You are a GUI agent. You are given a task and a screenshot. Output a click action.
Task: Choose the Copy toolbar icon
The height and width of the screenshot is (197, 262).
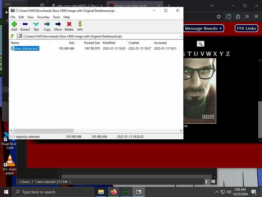[47, 26]
